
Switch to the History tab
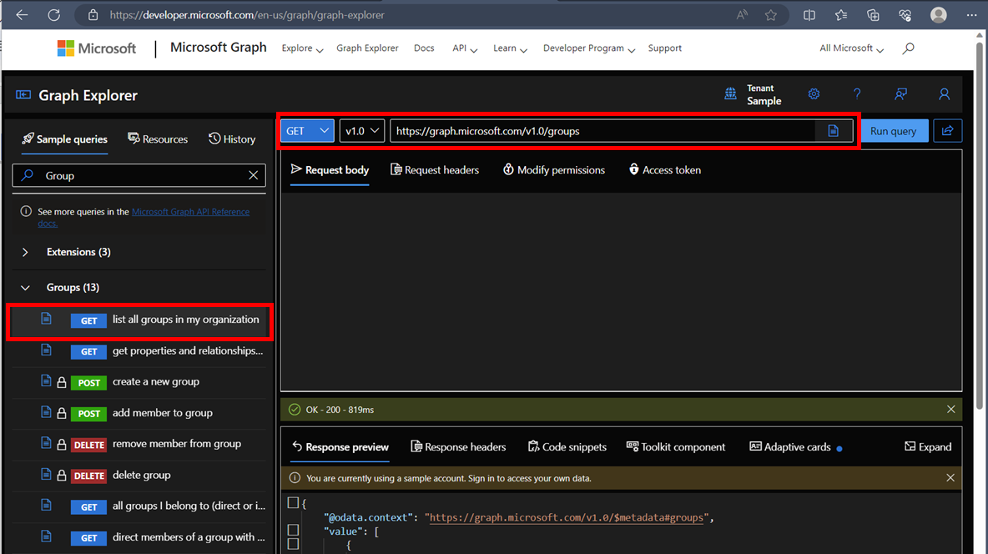tap(232, 139)
